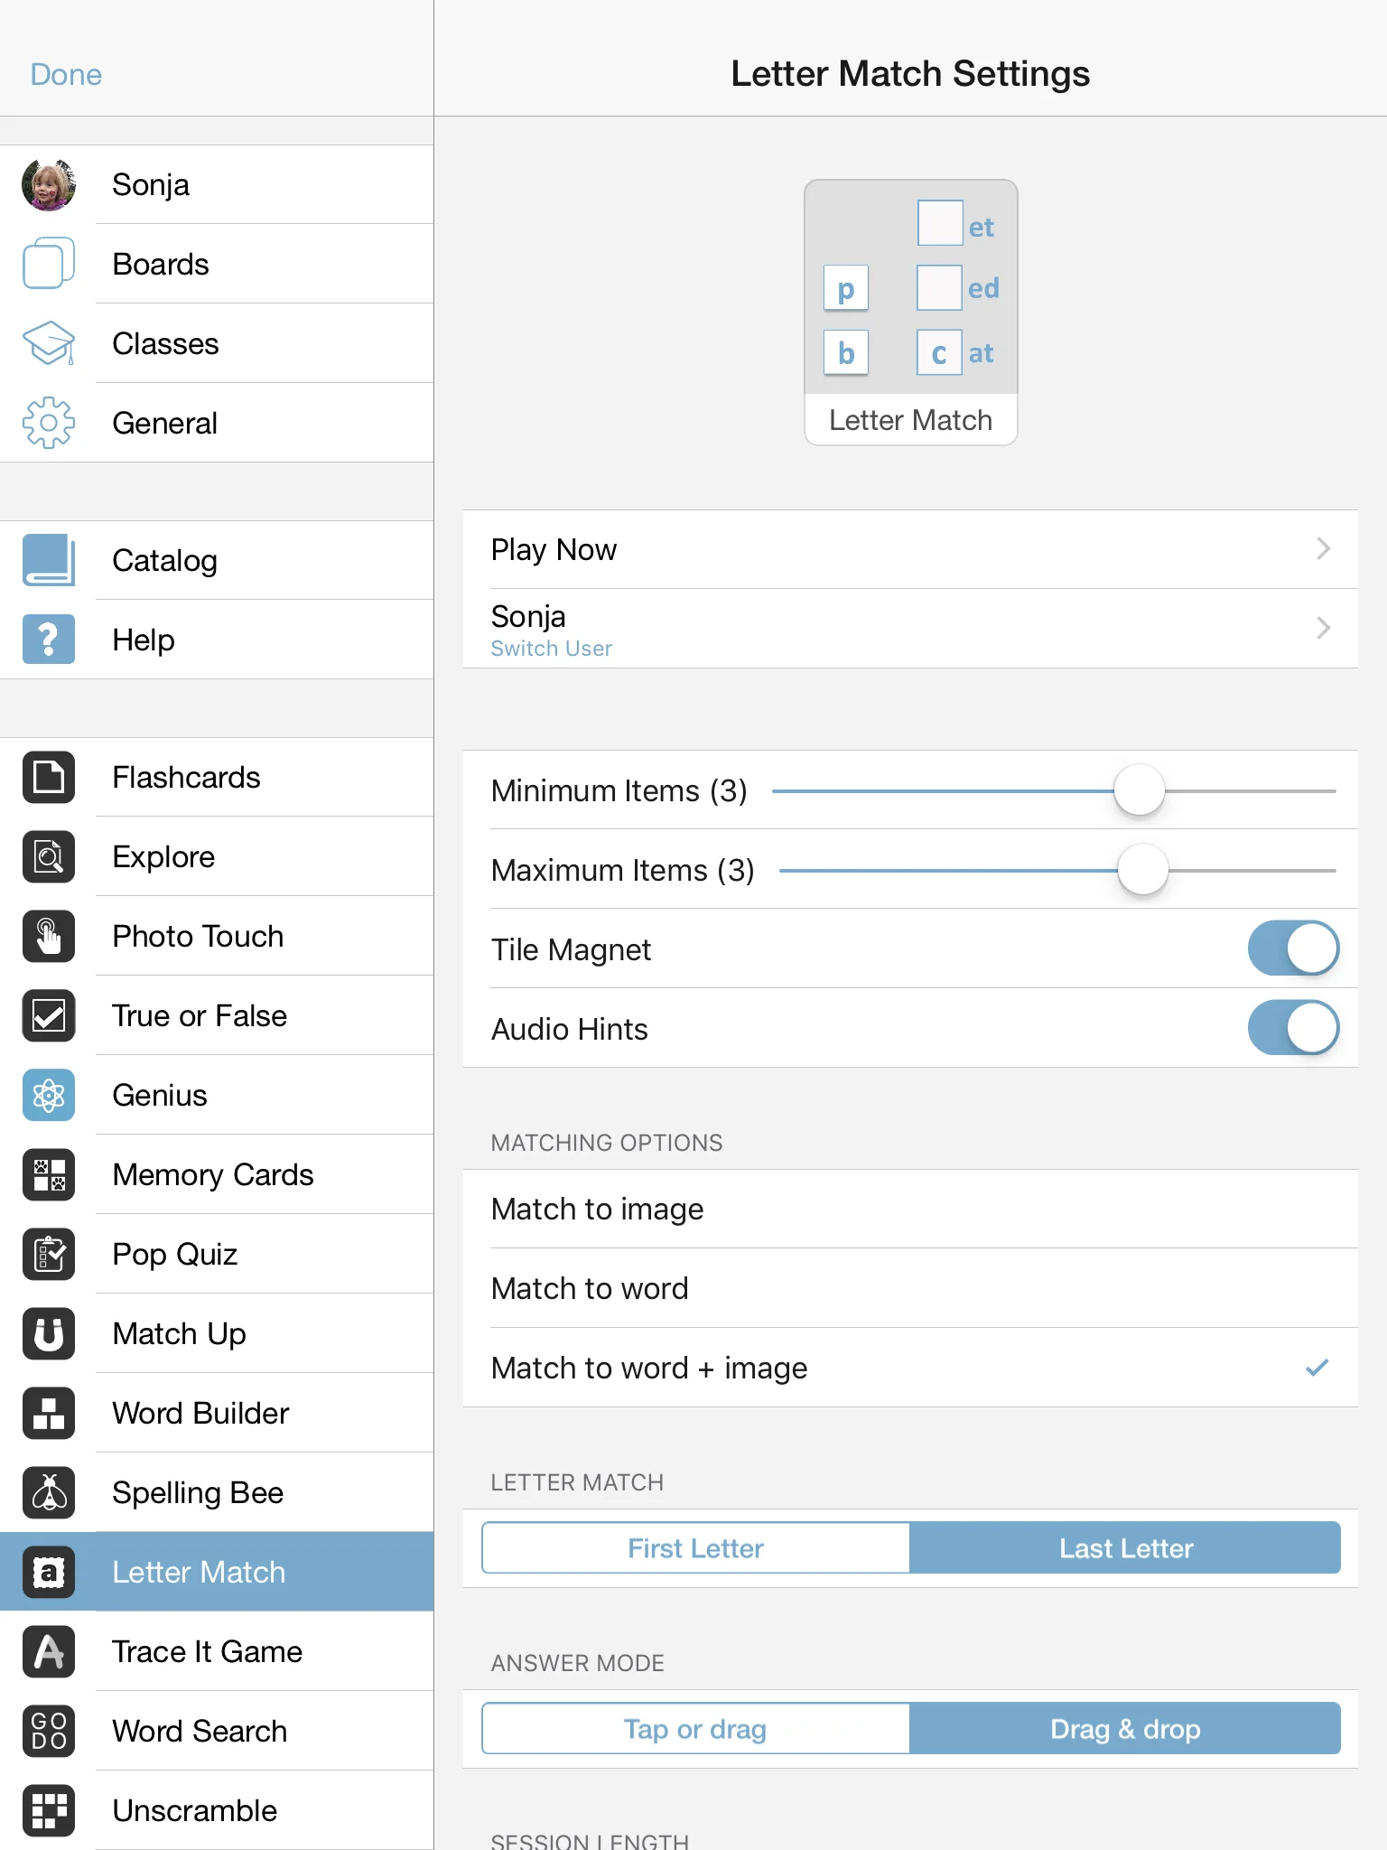The height and width of the screenshot is (1850, 1387).
Task: Select the Match Up magnet icon
Action: 49,1333
